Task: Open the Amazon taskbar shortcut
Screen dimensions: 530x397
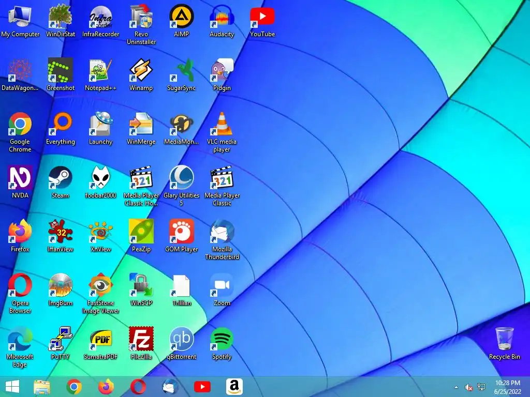Action: 234,387
